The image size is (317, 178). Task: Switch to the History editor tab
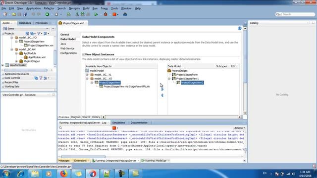[x=96, y=117]
